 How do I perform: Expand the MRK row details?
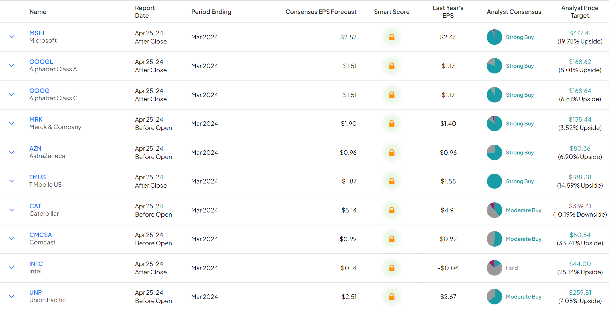(12, 123)
